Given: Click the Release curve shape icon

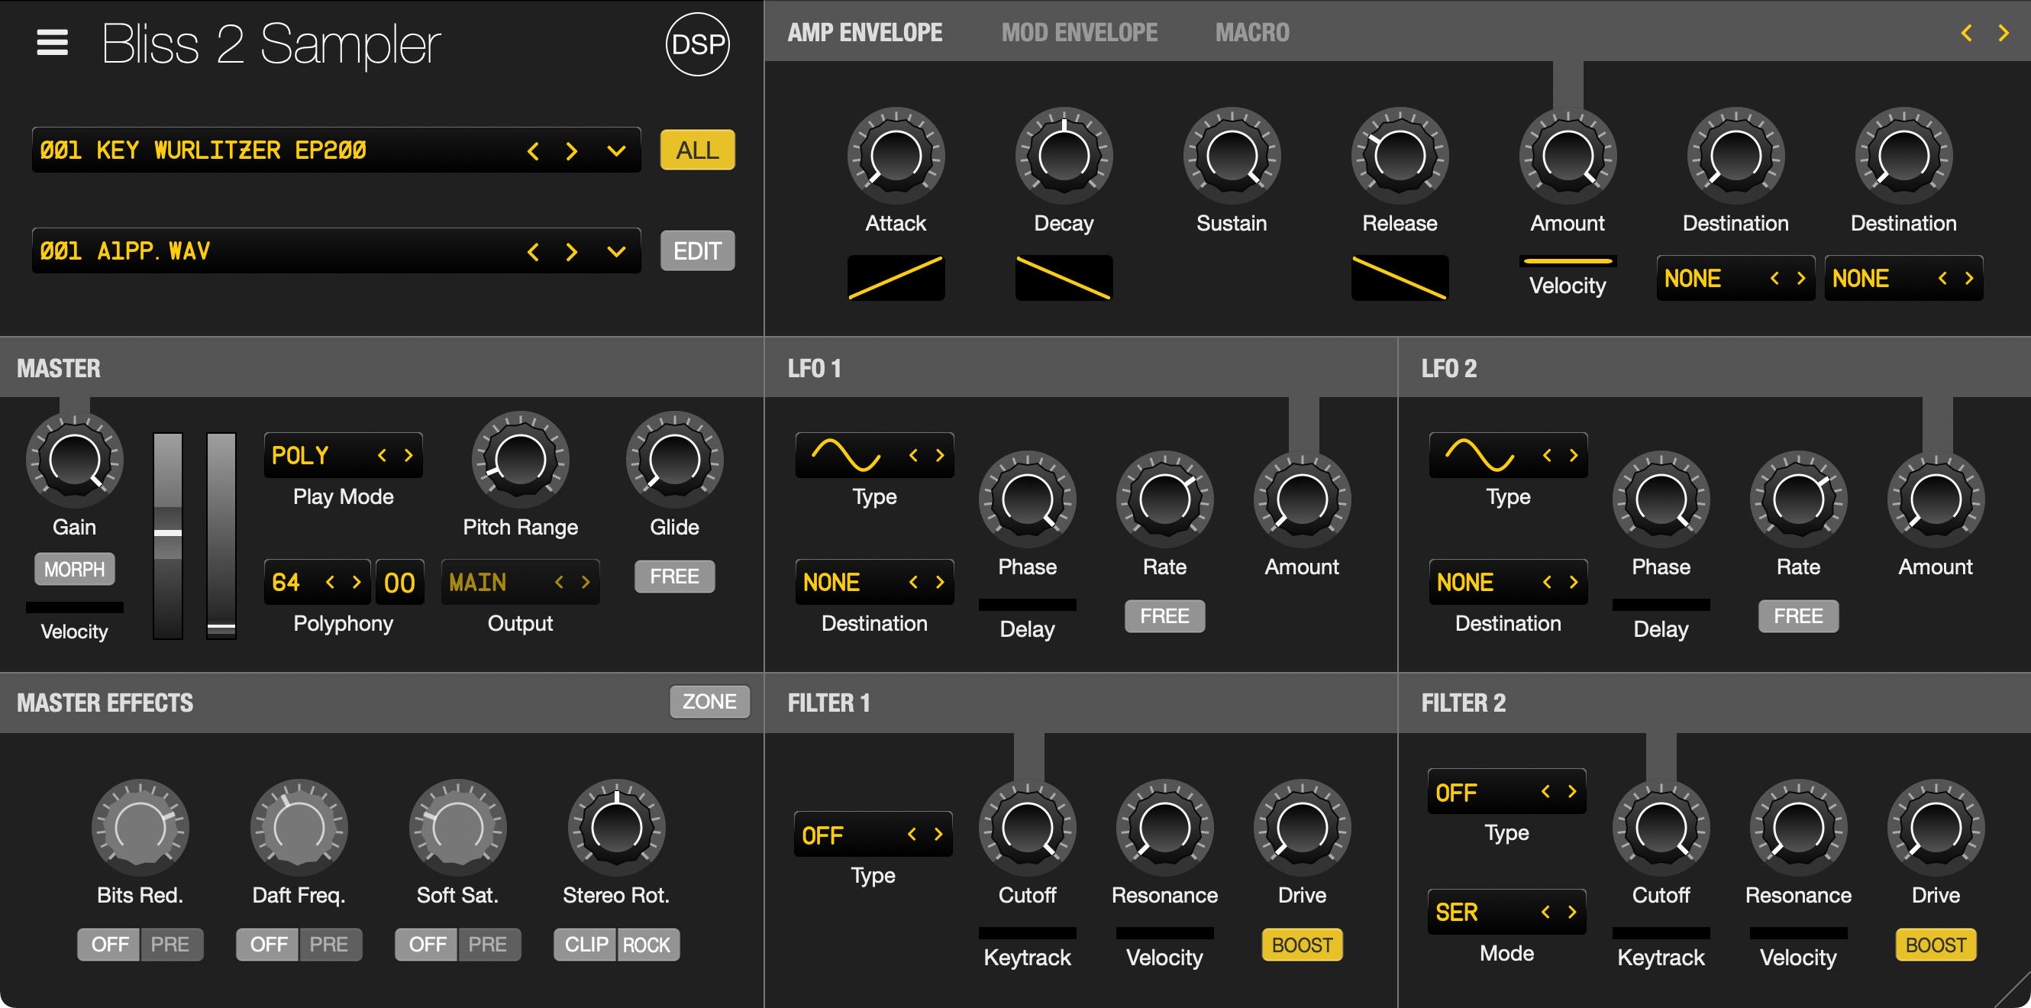Looking at the screenshot, I should pyautogui.click(x=1400, y=278).
